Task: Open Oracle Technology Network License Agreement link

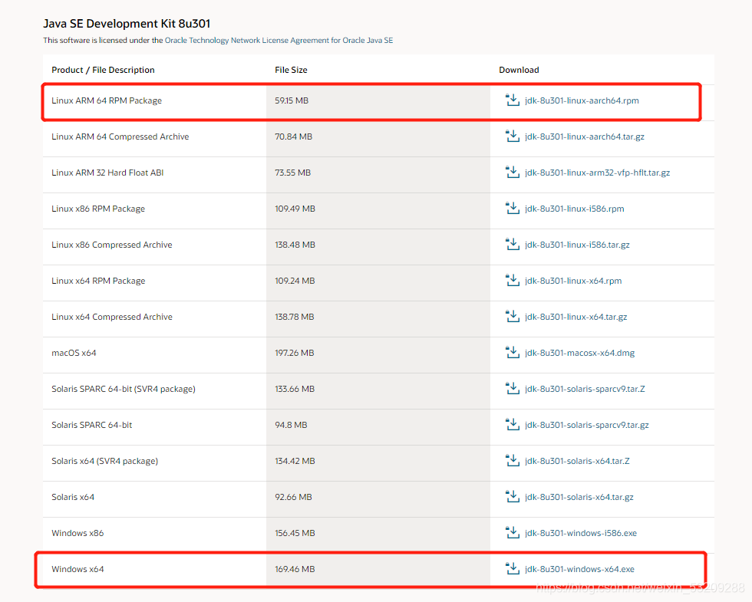Action: [279, 40]
